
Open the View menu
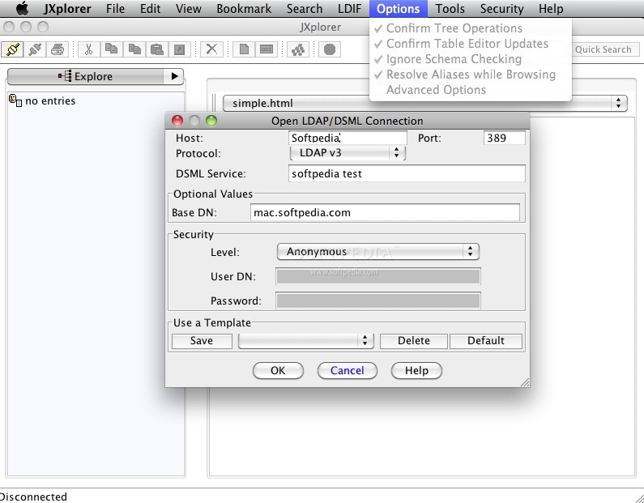188,9
